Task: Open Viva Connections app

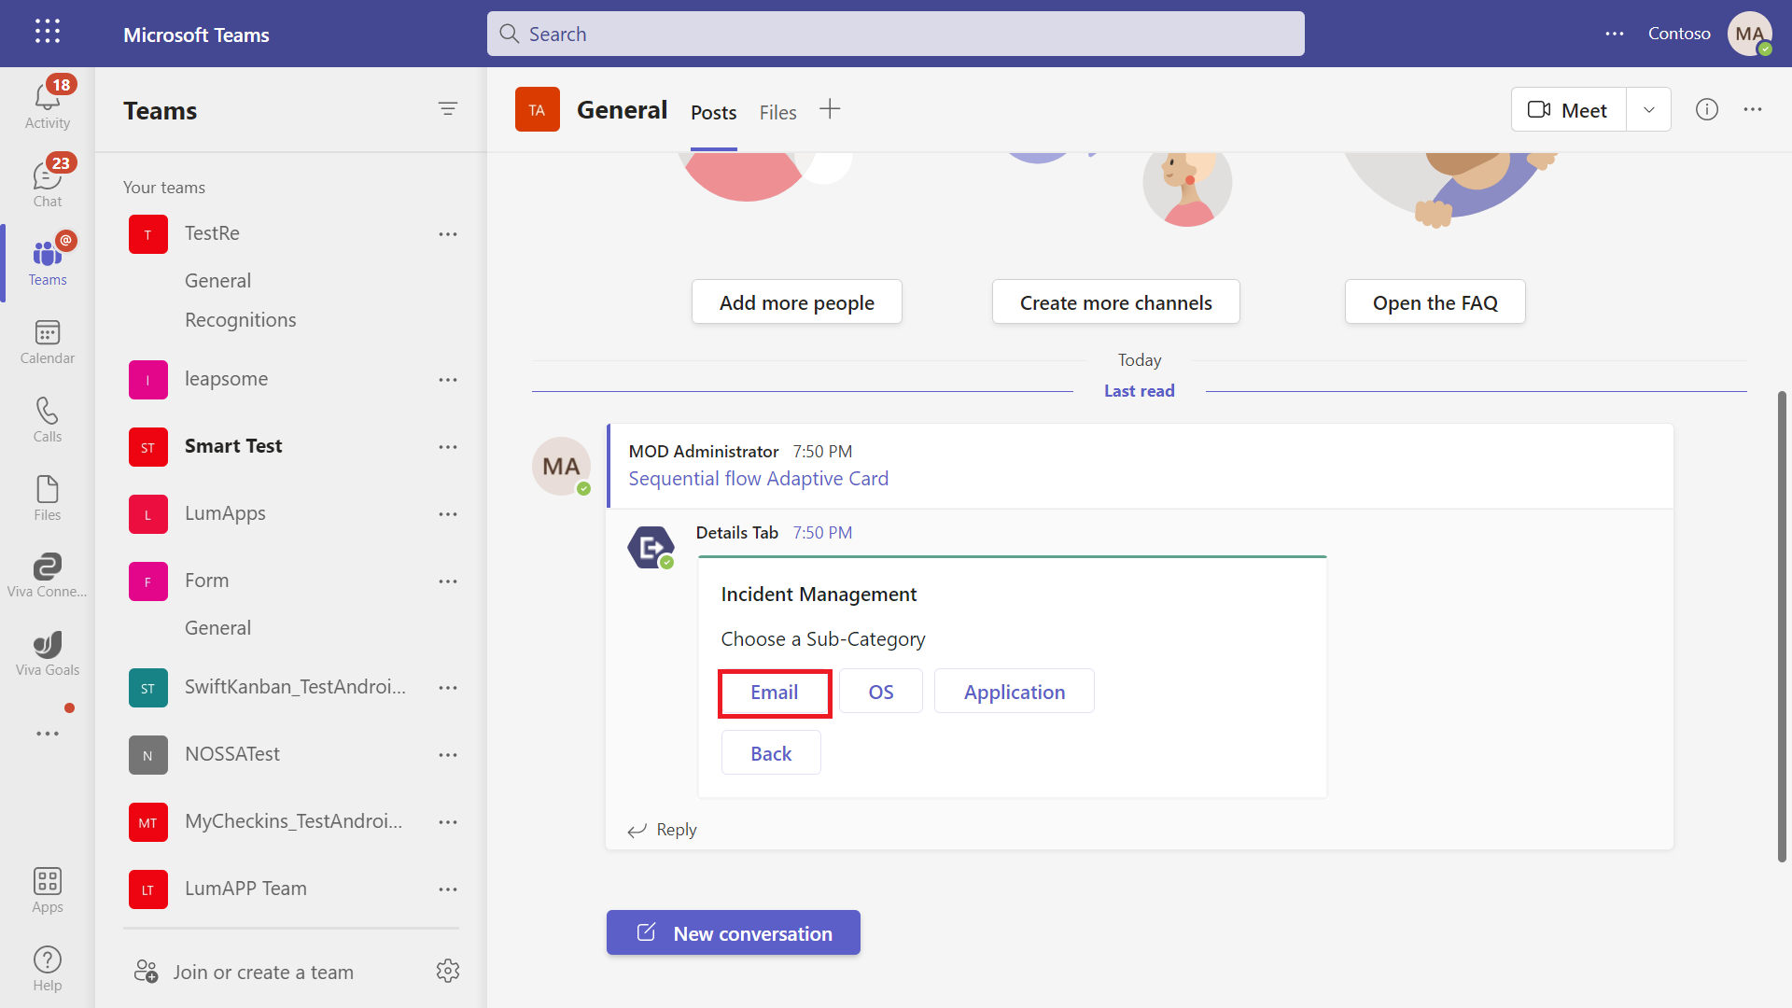Action: click(48, 575)
